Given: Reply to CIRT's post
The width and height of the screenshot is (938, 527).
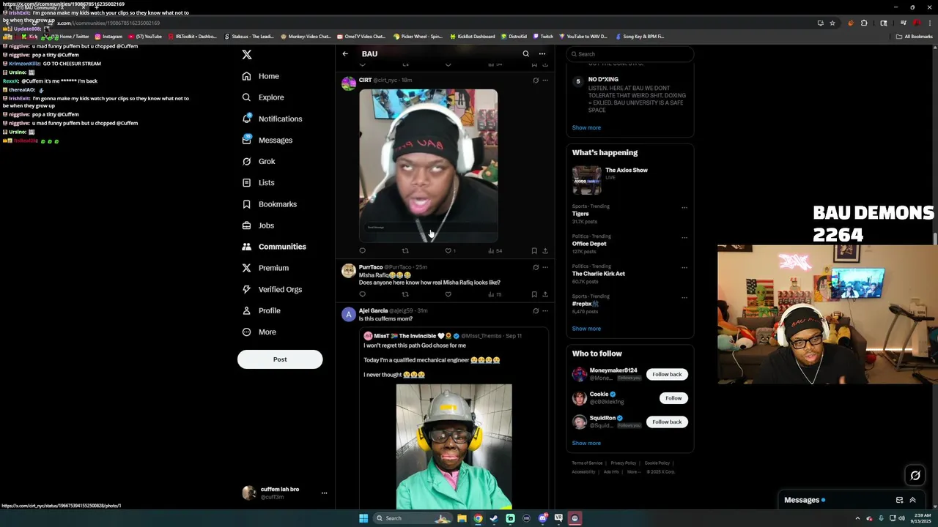Looking at the screenshot, I should click(362, 251).
